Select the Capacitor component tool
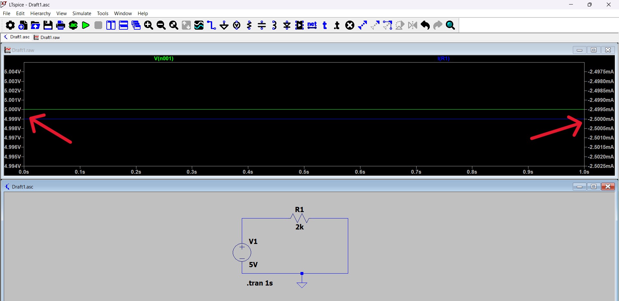619x301 pixels. pos(262,25)
